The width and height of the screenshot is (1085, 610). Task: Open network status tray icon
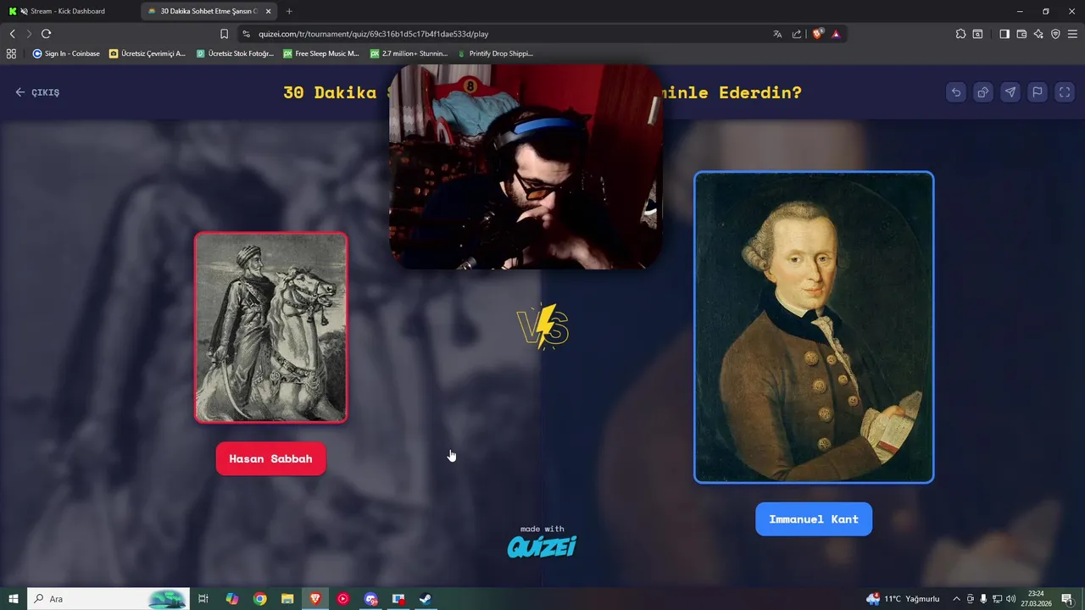pyautogui.click(x=997, y=599)
